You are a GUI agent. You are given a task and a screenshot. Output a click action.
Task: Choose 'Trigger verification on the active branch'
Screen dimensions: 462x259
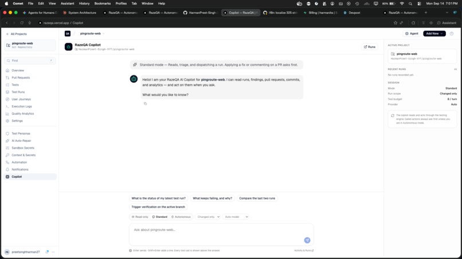point(158,207)
